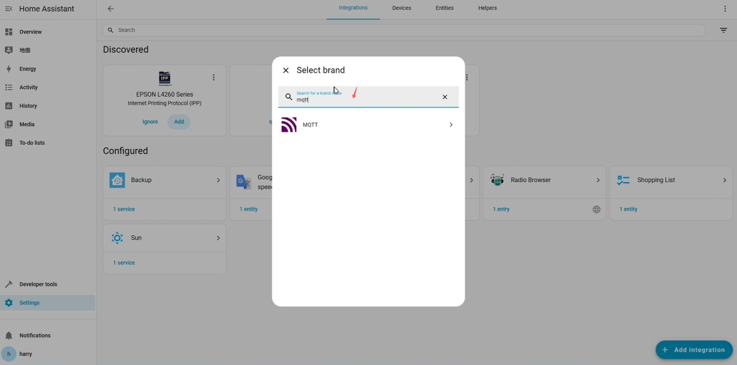Expand the Backup integration chevron
The height and width of the screenshot is (365, 737).
point(218,180)
